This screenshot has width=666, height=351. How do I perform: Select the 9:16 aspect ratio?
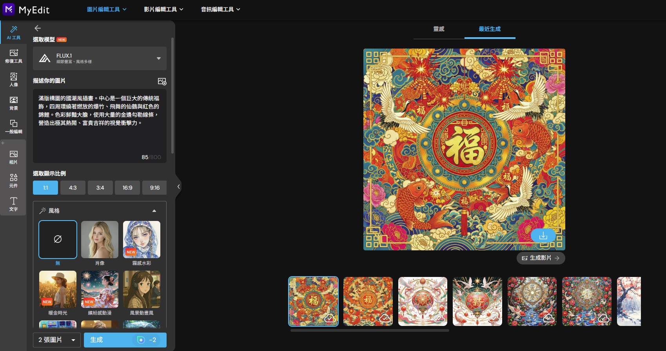coord(155,188)
